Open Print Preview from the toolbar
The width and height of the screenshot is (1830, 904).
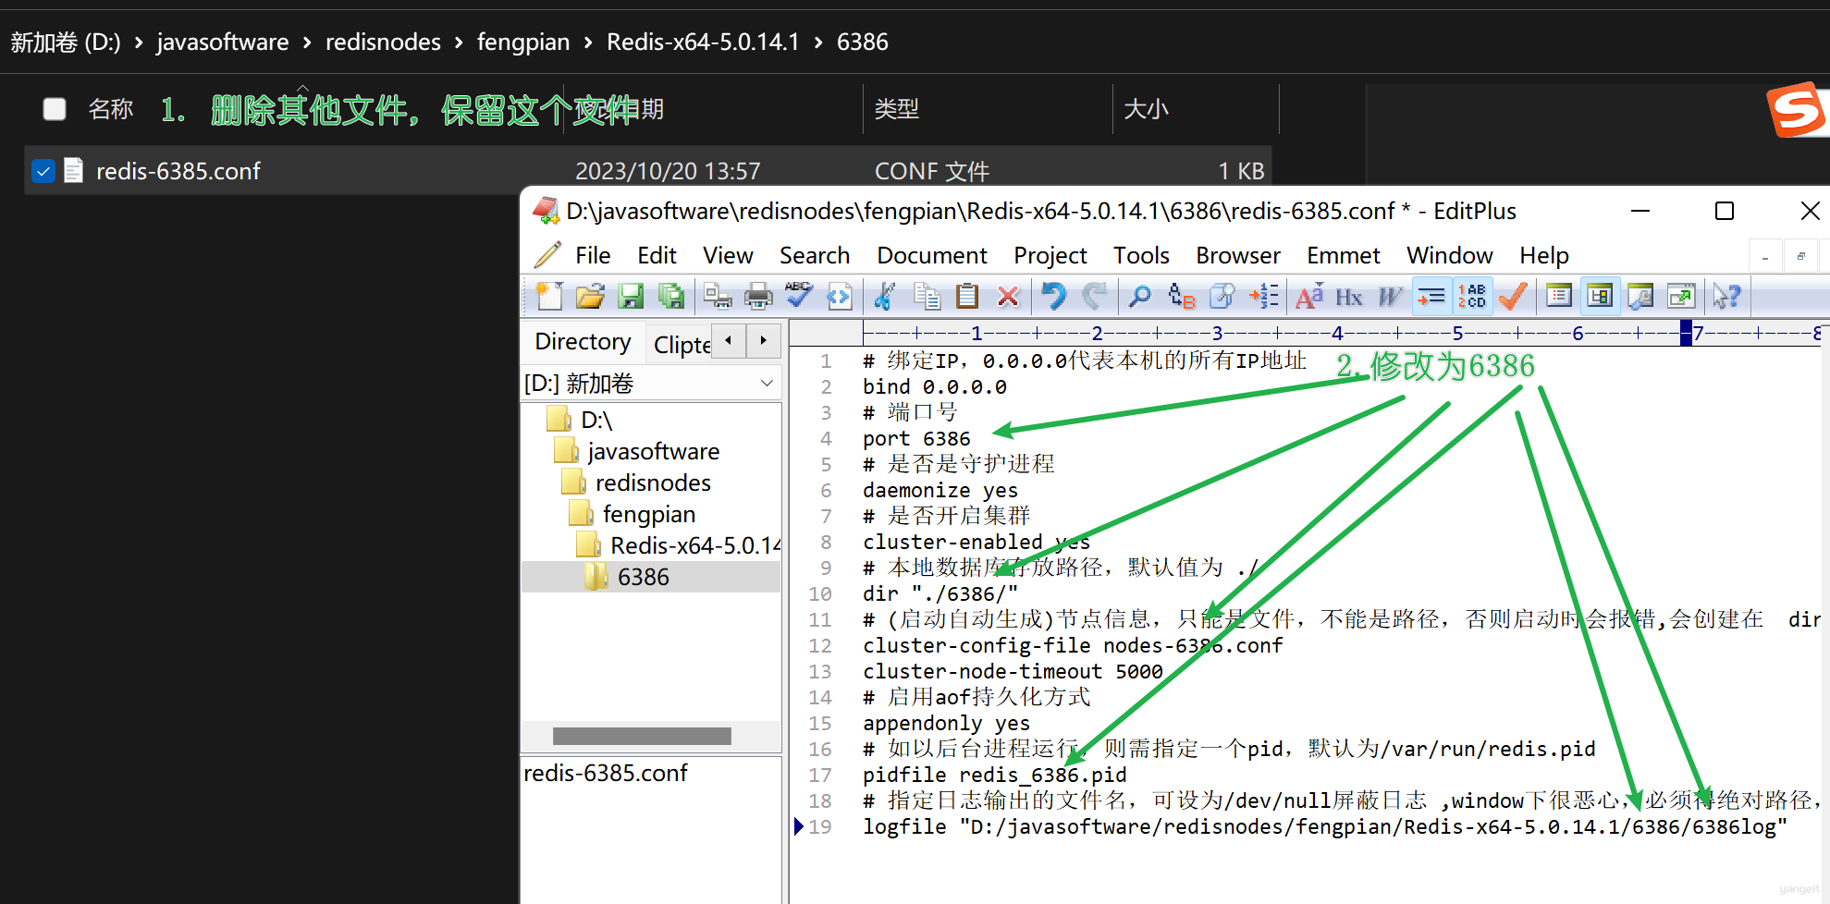pyautogui.click(x=718, y=296)
